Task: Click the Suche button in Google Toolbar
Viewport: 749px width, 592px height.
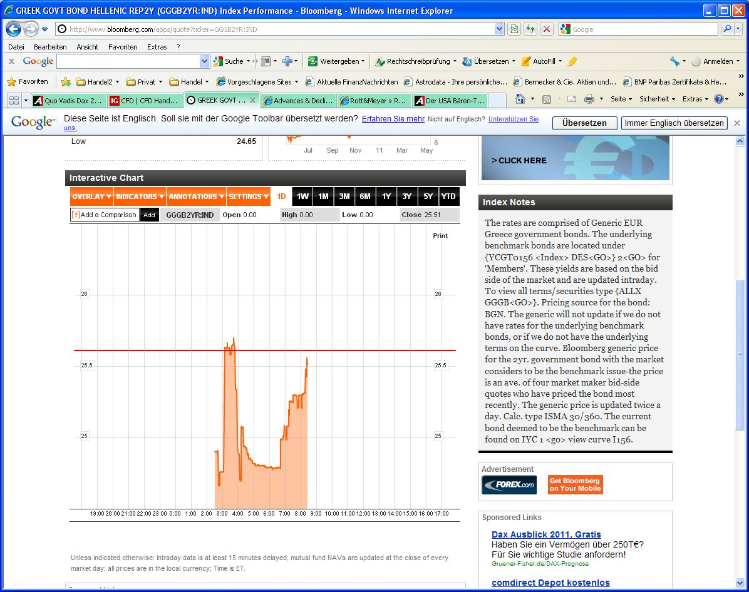Action: click(x=232, y=61)
